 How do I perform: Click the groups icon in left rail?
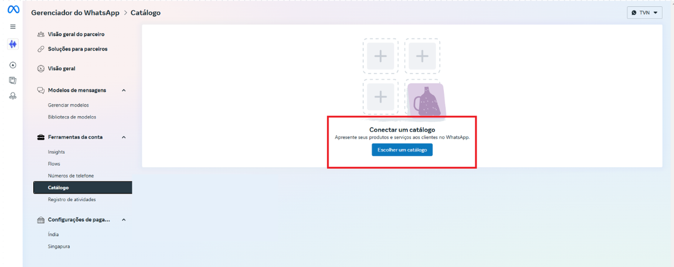13,95
